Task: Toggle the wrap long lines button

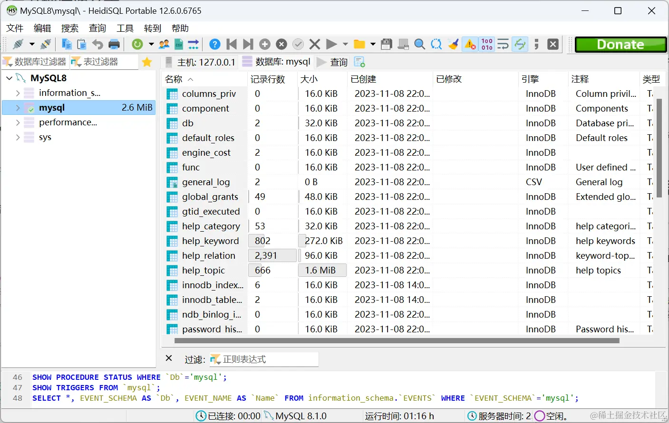Action: click(503, 44)
